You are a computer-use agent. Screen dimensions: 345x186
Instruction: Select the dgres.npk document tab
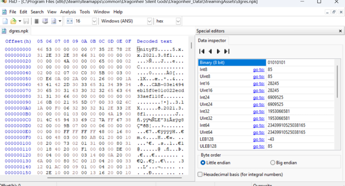click(16, 31)
